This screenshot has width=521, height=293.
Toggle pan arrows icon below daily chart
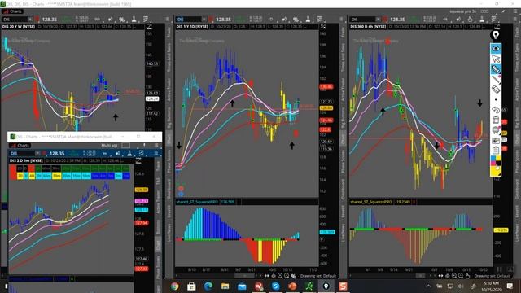coord(267,276)
